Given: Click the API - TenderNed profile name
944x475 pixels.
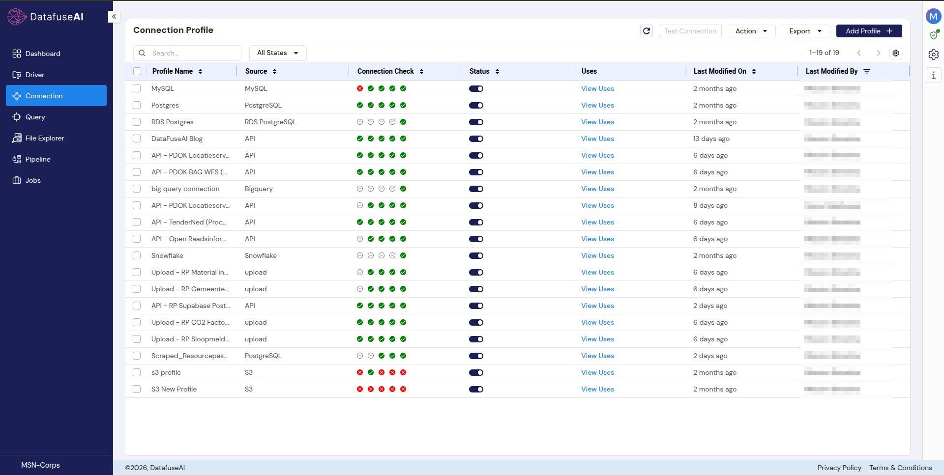Looking at the screenshot, I should point(189,222).
